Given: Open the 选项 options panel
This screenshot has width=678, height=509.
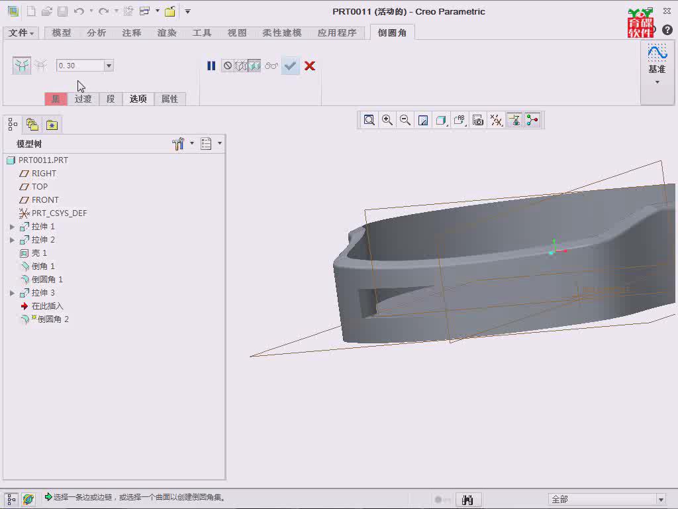Looking at the screenshot, I should (x=138, y=99).
